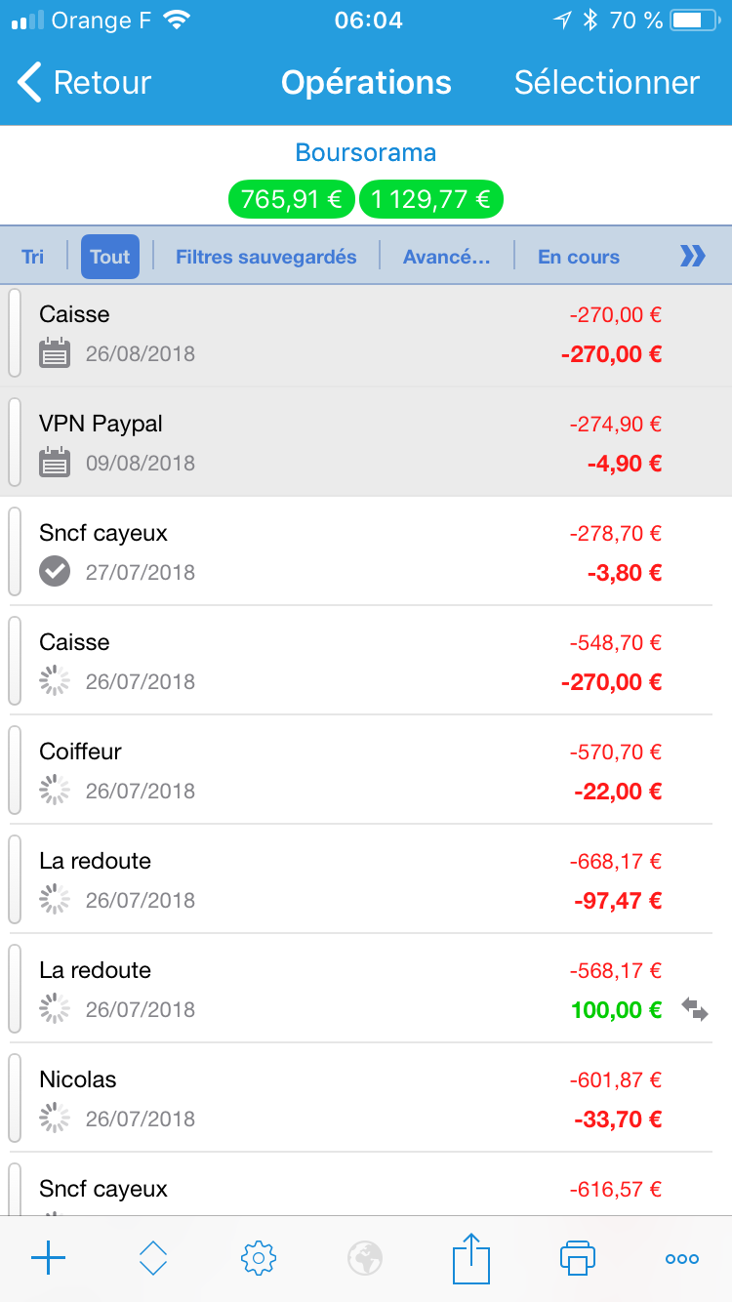Screen dimensions: 732x1302
Task: Toggle scheduled calendar icon on VPN Paypal
Action: pyautogui.click(x=55, y=462)
